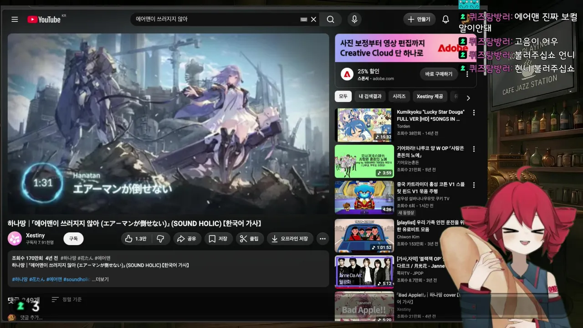Select the 내 검색결과 filter chip
The width and height of the screenshot is (583, 328).
tap(370, 97)
